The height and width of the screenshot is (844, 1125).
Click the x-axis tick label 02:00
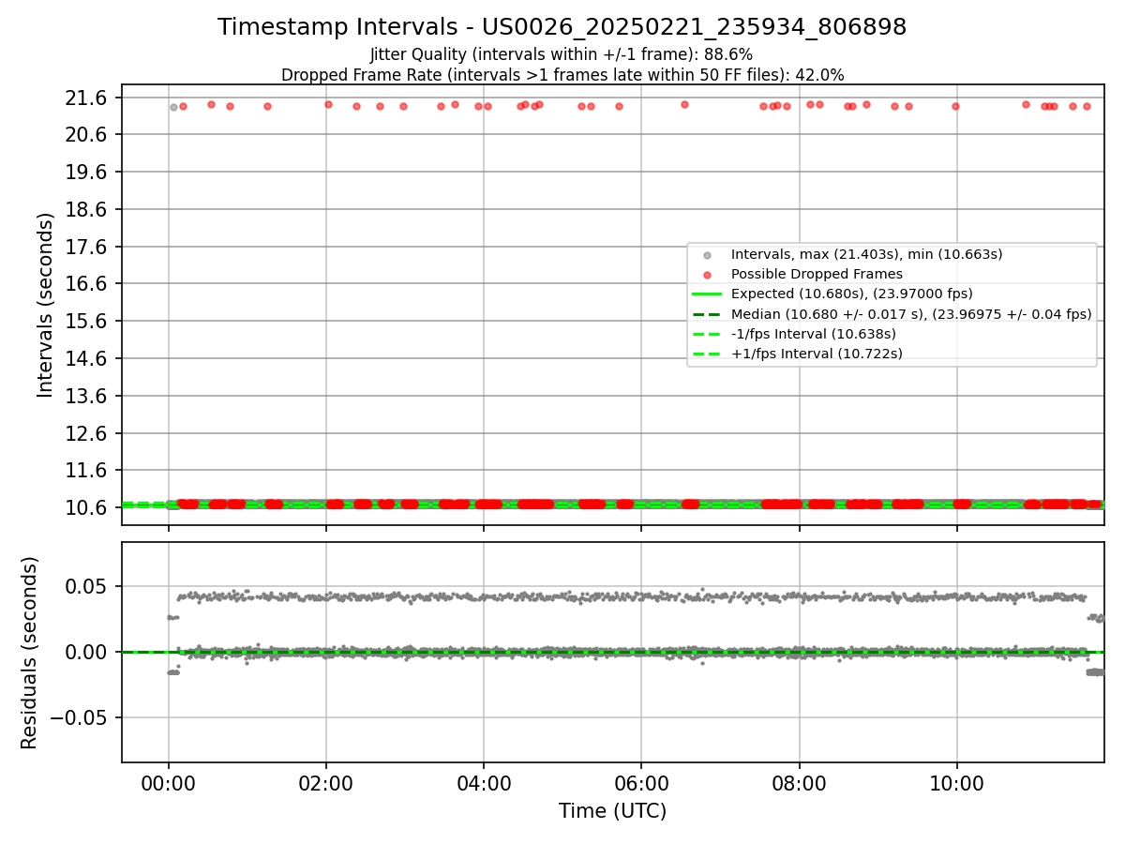[x=326, y=782]
